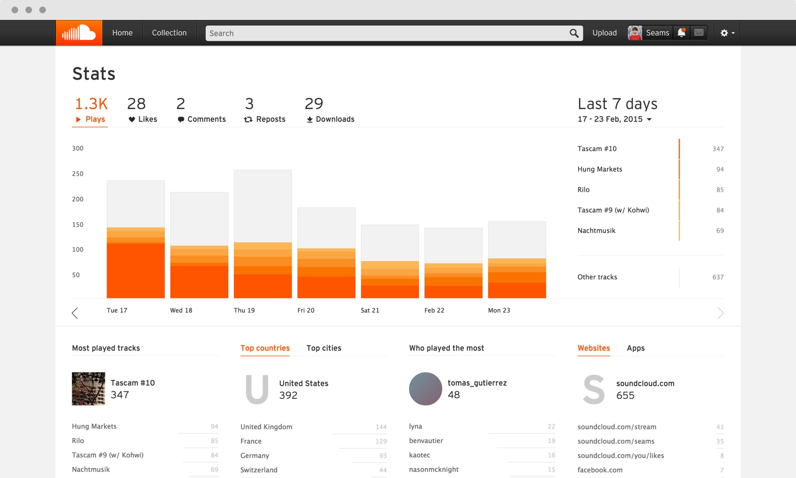This screenshot has height=478, width=796.
Task: Click the Upload button
Action: (x=604, y=32)
